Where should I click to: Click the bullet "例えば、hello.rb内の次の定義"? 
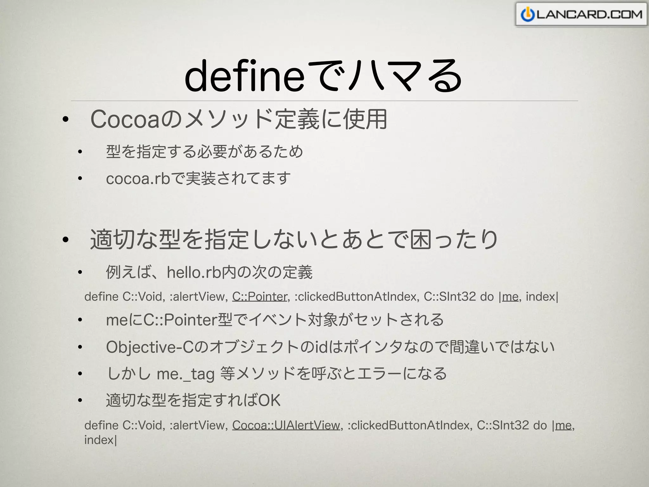pos(209,272)
